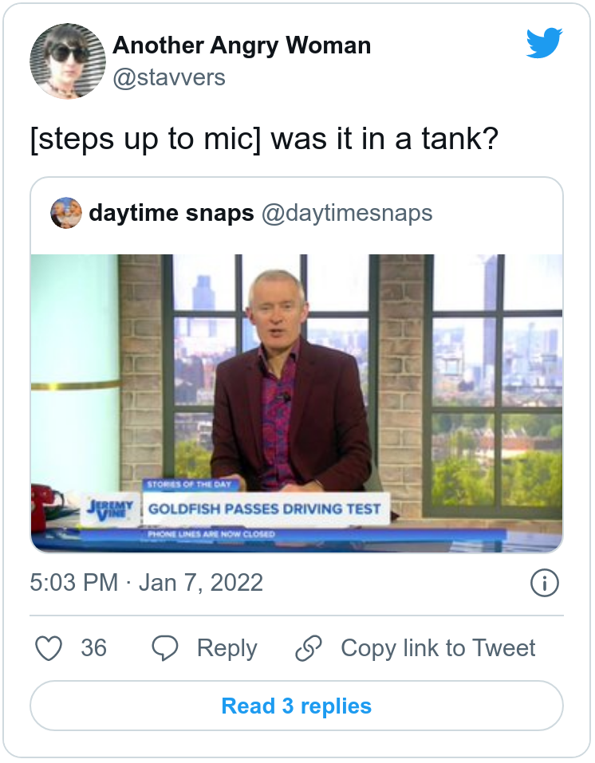The height and width of the screenshot is (763, 595).
Task: Open the @daytimesnaps handle
Action: pos(347,213)
